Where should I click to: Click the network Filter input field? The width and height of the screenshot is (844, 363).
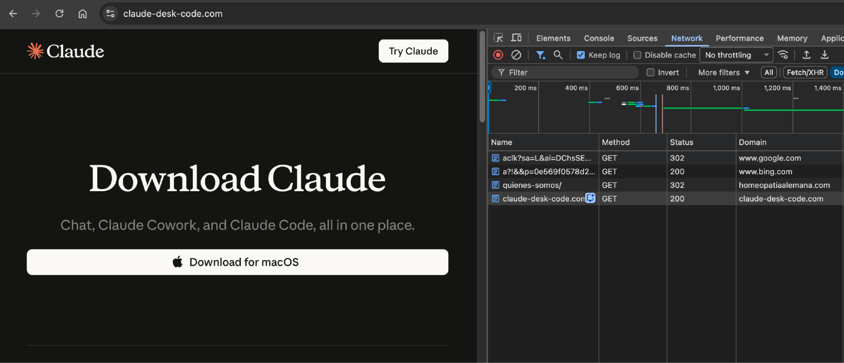tap(566, 73)
